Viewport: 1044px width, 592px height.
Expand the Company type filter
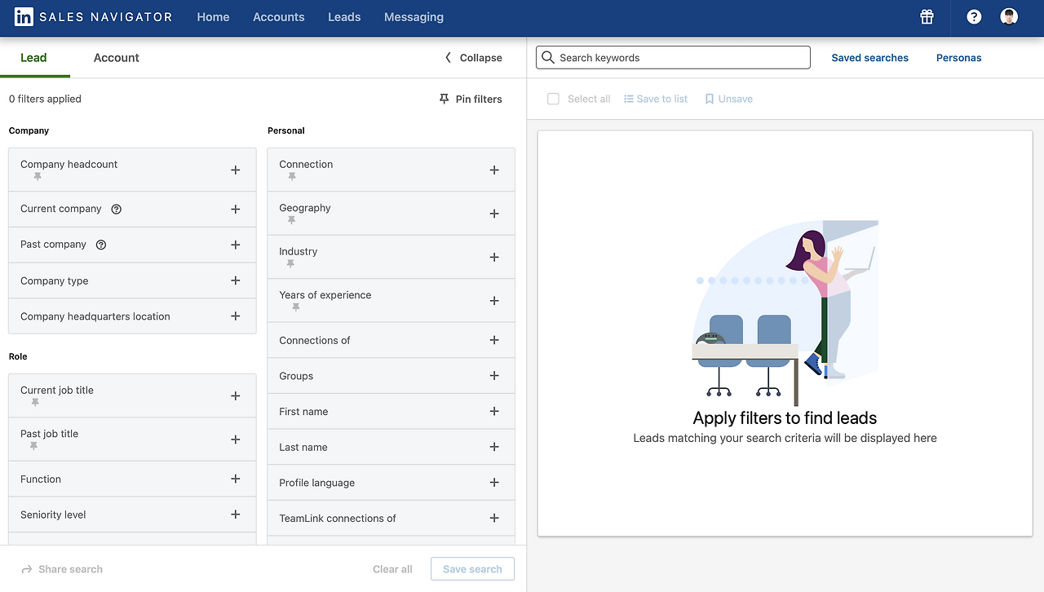click(236, 281)
